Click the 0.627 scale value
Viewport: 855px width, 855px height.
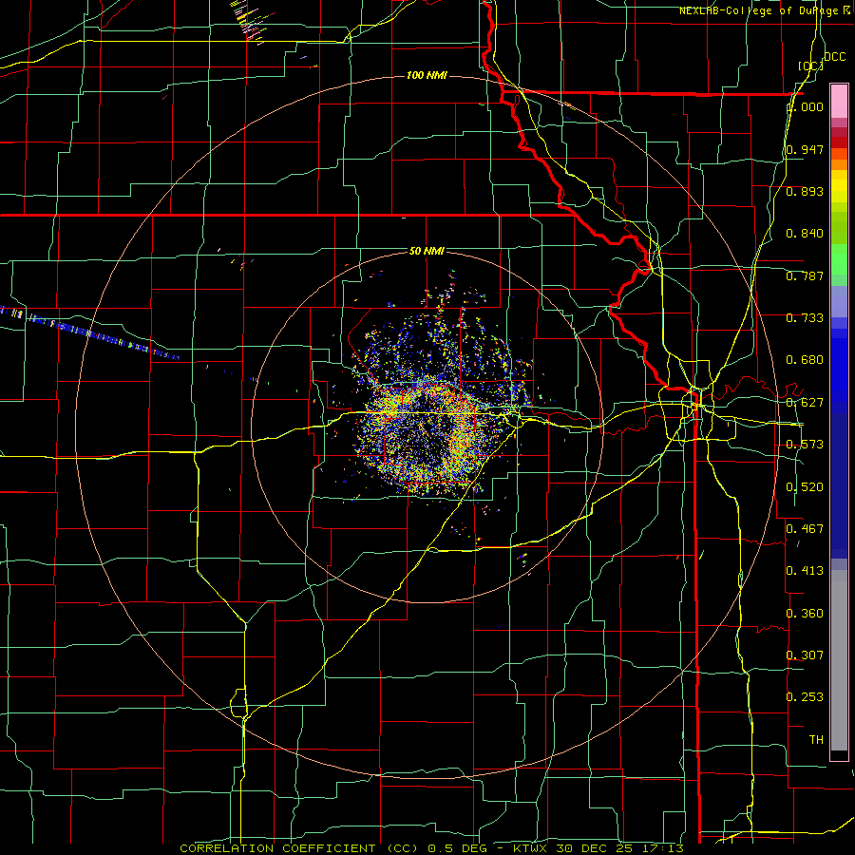(805, 403)
